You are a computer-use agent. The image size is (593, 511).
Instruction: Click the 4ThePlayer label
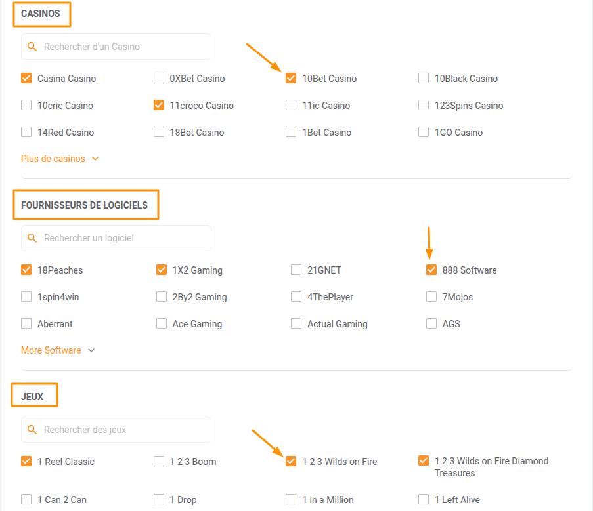coord(330,297)
